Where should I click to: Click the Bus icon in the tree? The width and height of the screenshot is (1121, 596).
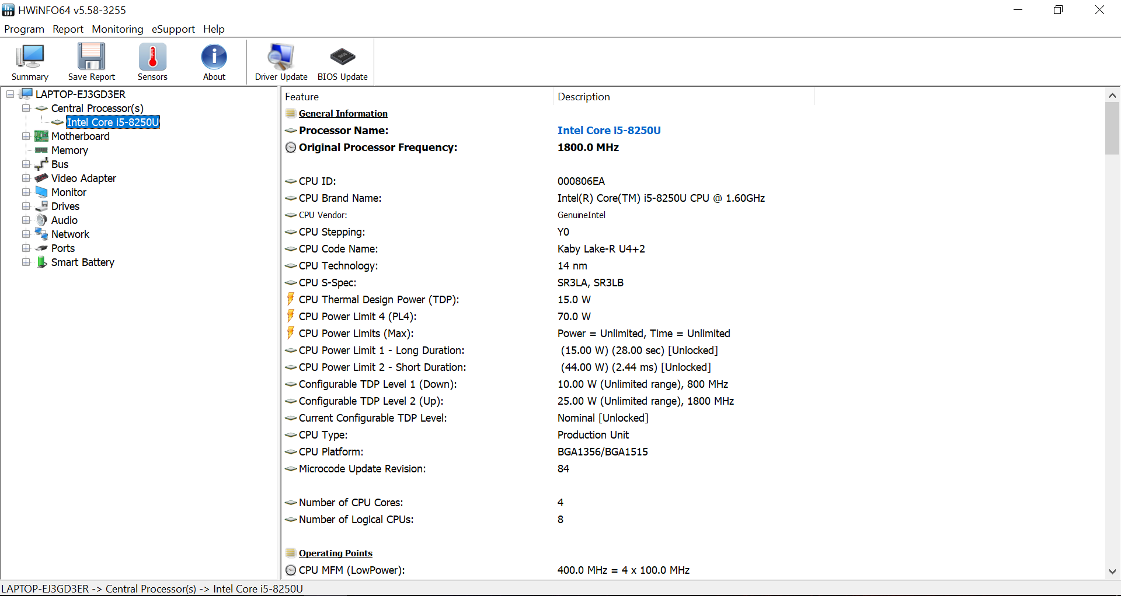pos(41,164)
